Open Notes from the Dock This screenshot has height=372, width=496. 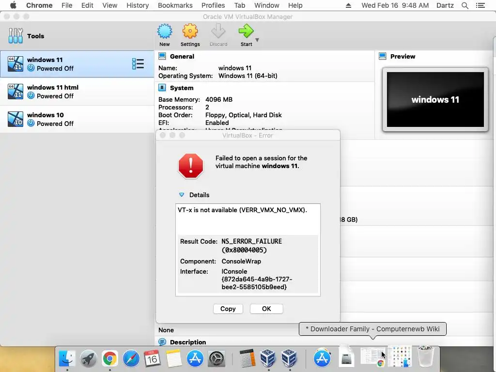coord(174,358)
